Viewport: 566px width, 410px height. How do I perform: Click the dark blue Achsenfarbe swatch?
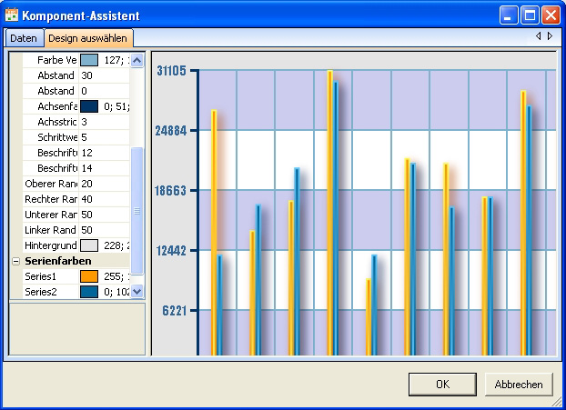pyautogui.click(x=89, y=106)
